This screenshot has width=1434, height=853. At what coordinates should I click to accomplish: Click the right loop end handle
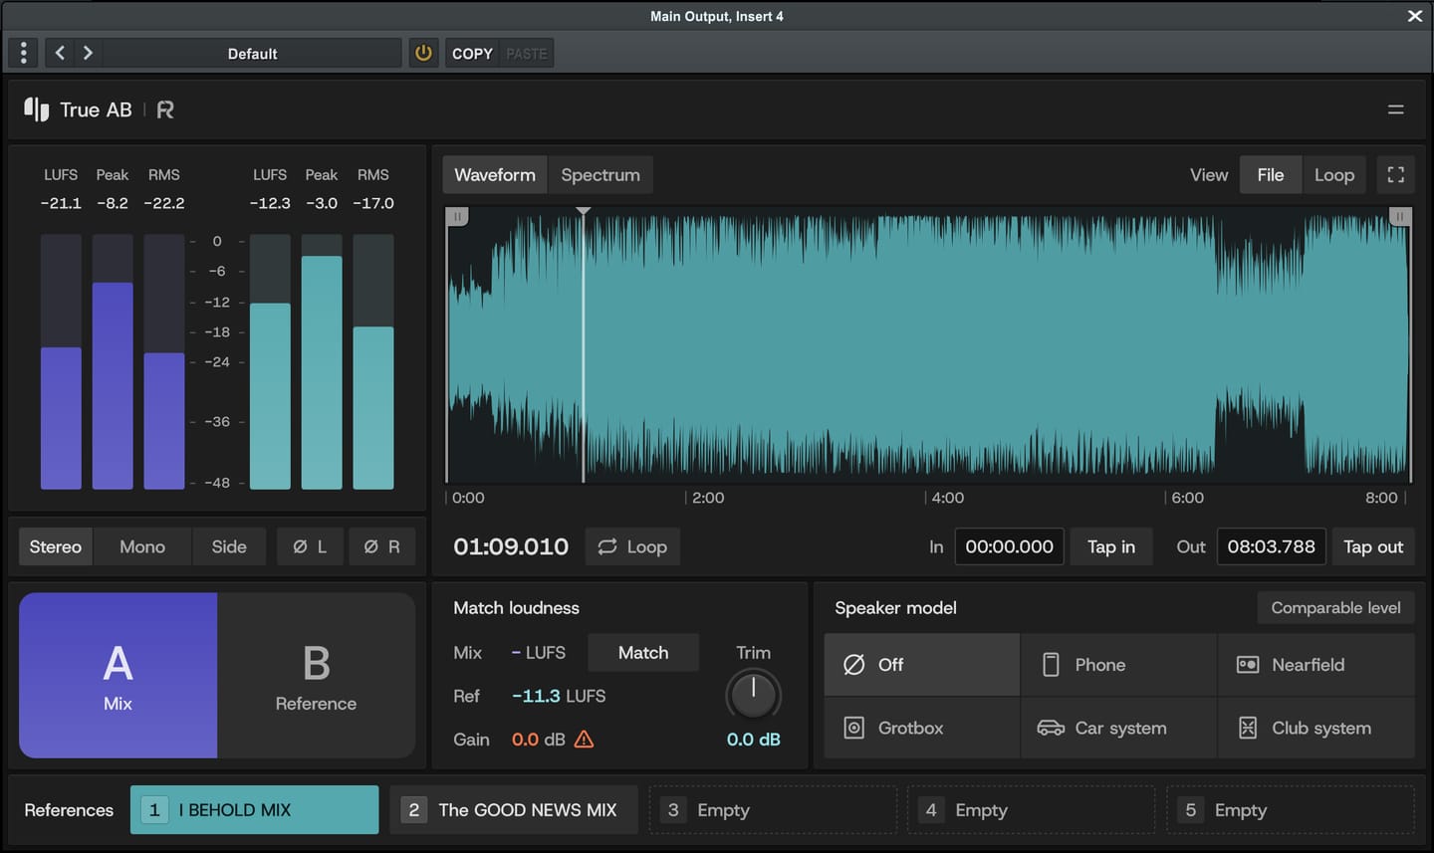1399,216
